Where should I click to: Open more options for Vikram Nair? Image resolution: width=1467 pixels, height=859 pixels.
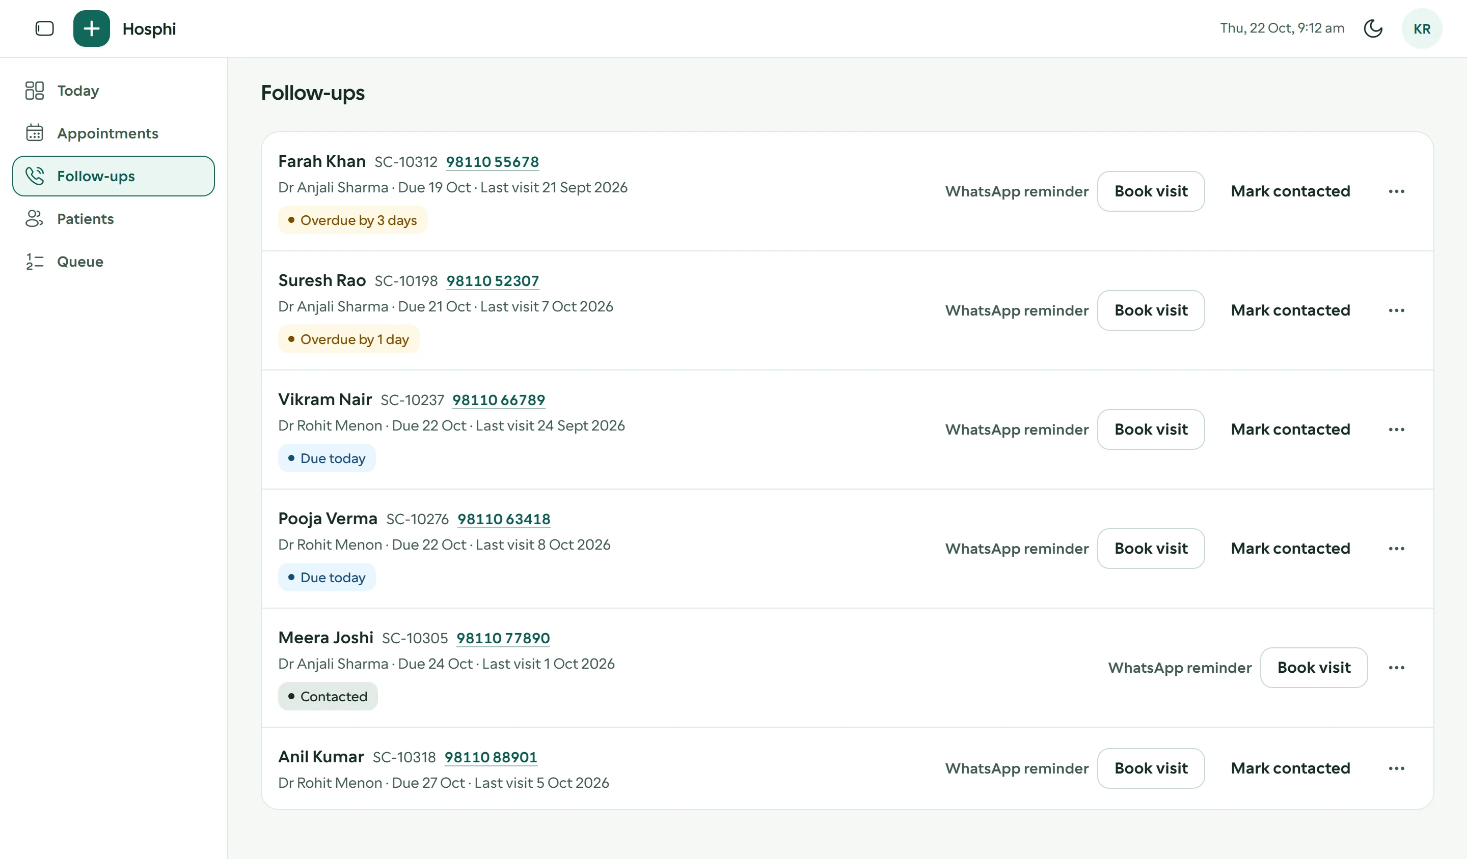1396,430
